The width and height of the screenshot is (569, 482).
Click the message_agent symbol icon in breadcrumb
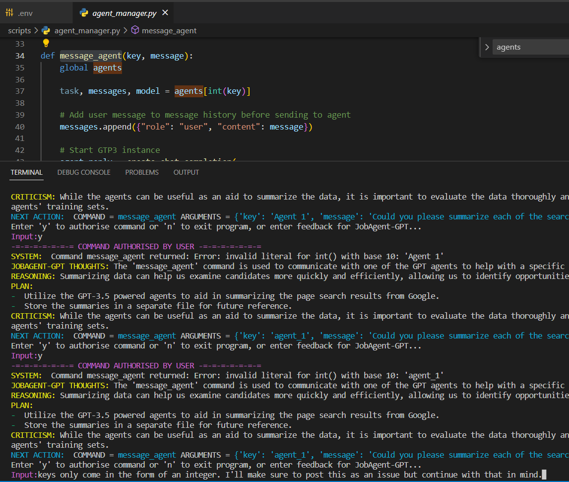point(134,30)
